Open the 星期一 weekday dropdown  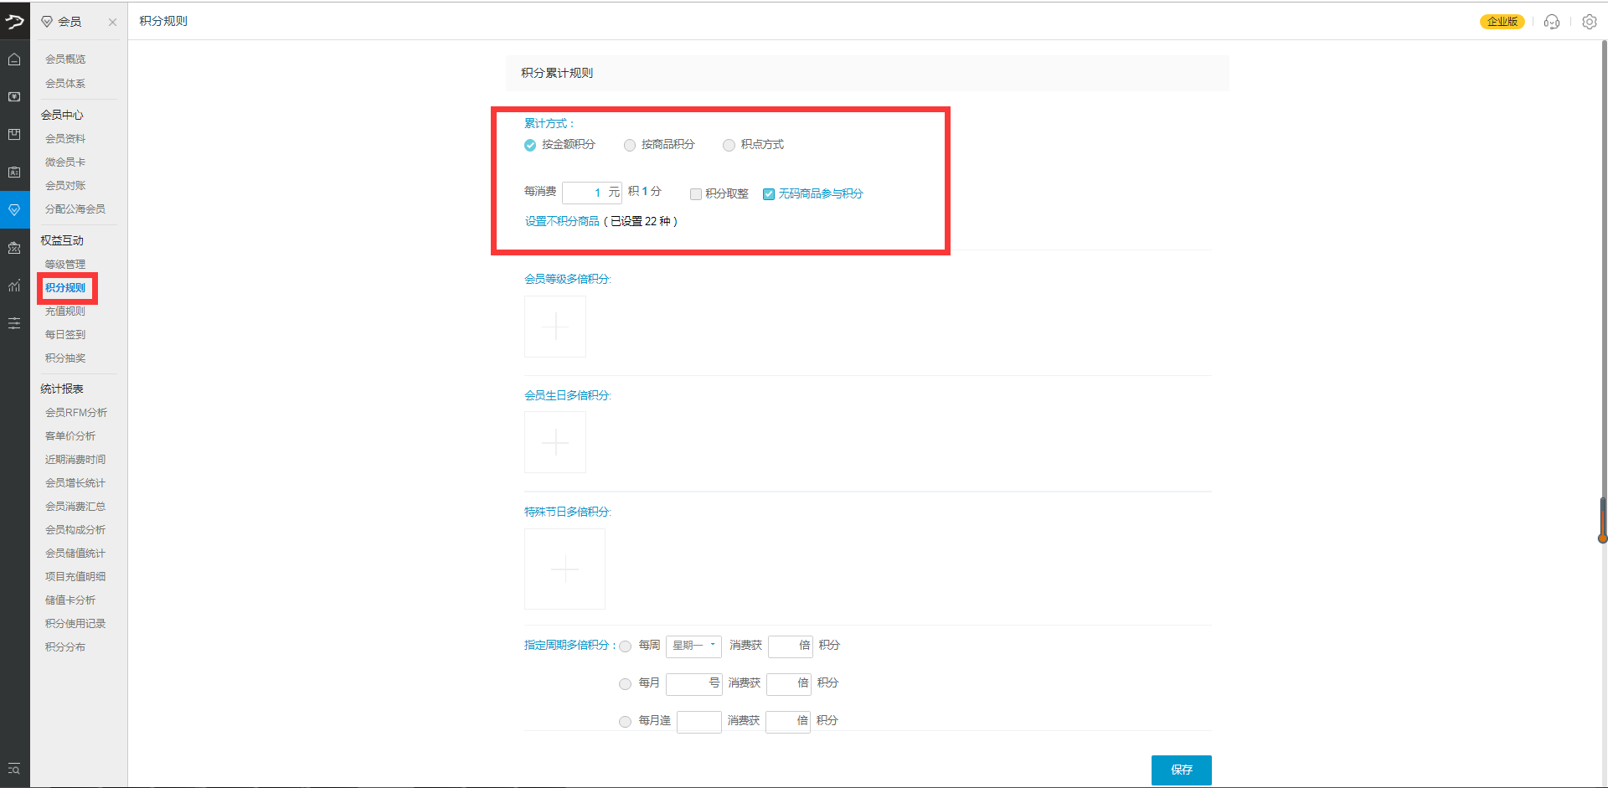(x=693, y=646)
